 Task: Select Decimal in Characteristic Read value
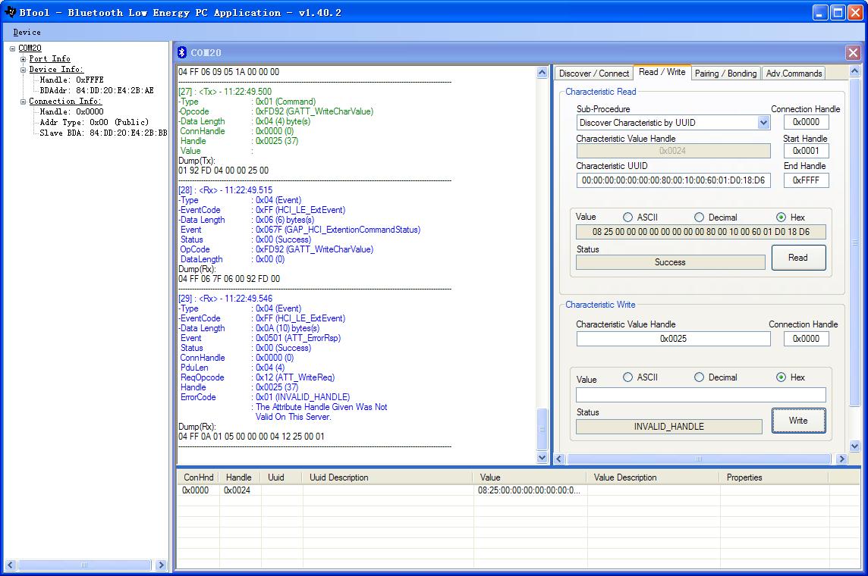[699, 218]
